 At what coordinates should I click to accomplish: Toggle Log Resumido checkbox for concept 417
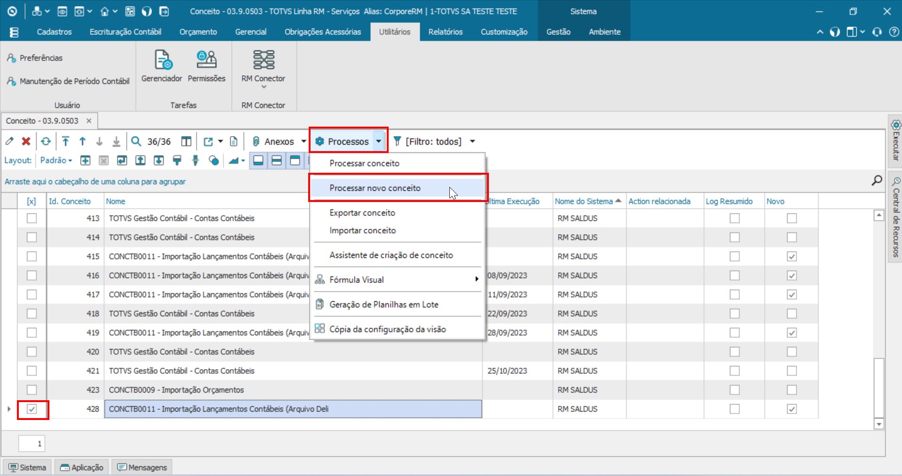click(x=734, y=295)
